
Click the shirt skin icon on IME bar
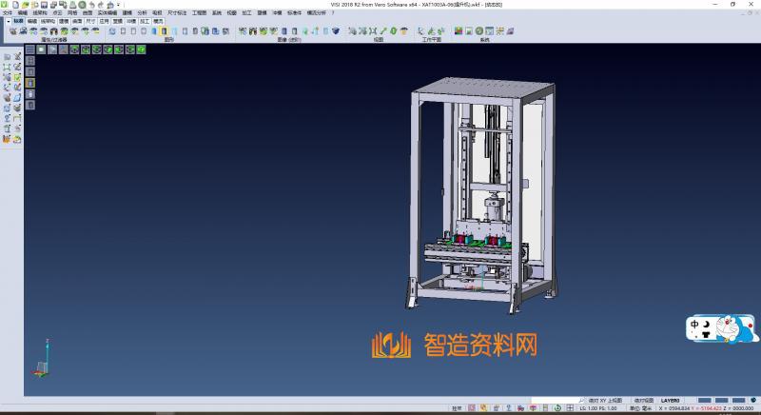706,334
